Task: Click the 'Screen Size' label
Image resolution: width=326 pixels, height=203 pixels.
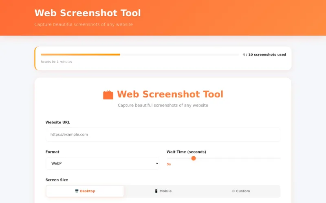Action: click(57, 180)
